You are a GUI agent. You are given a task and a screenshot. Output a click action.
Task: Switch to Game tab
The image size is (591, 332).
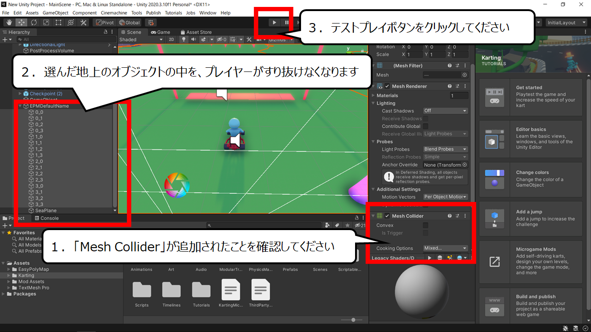160,32
